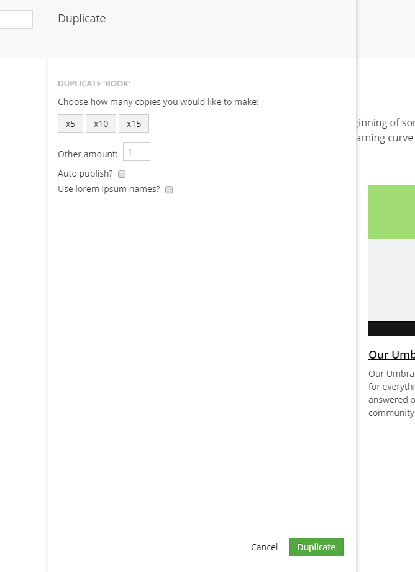
Task: Choose the x5 copies preset
Action: point(70,124)
